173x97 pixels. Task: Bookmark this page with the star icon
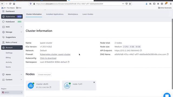[130, 4]
